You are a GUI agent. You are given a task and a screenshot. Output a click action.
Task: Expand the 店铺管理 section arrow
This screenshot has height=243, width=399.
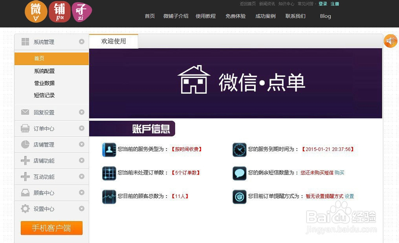82,144
